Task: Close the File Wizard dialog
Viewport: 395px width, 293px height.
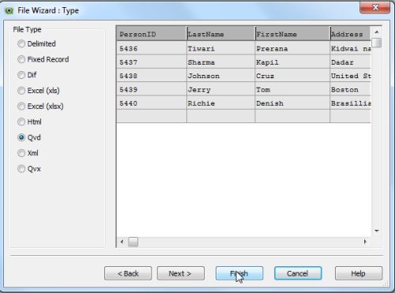Action: point(374,7)
